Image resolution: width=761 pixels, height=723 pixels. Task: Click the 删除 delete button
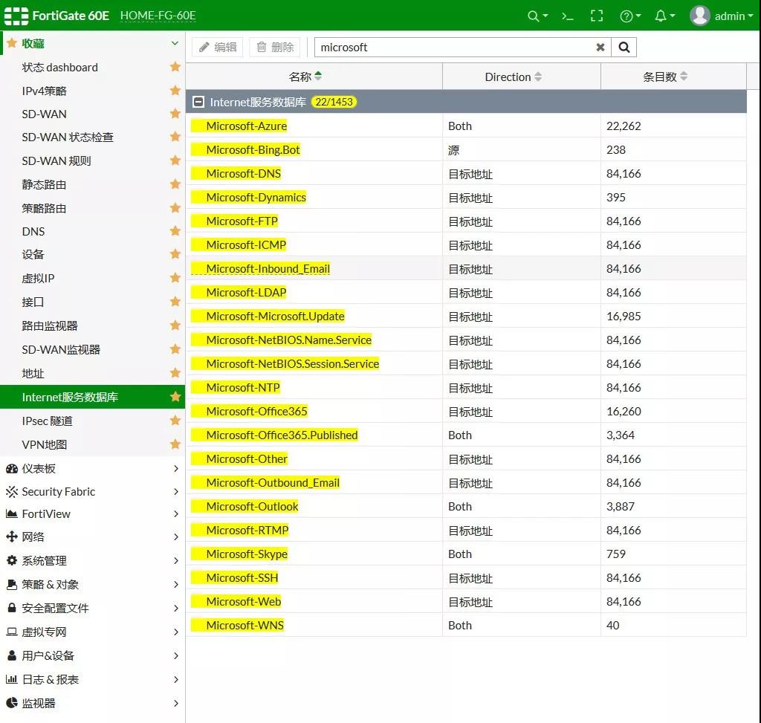pyautogui.click(x=275, y=47)
